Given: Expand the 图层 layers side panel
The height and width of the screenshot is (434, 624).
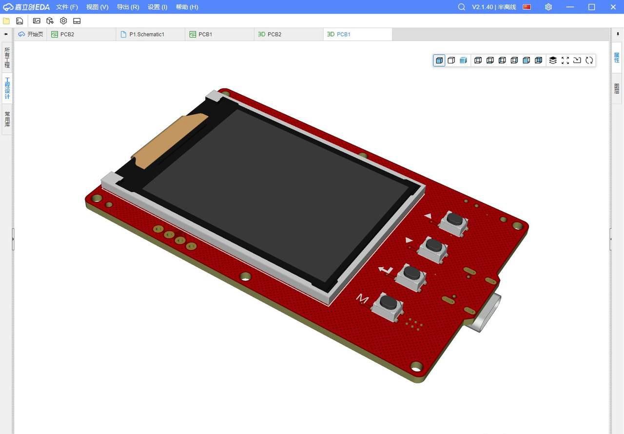Looking at the screenshot, I should point(617,88).
